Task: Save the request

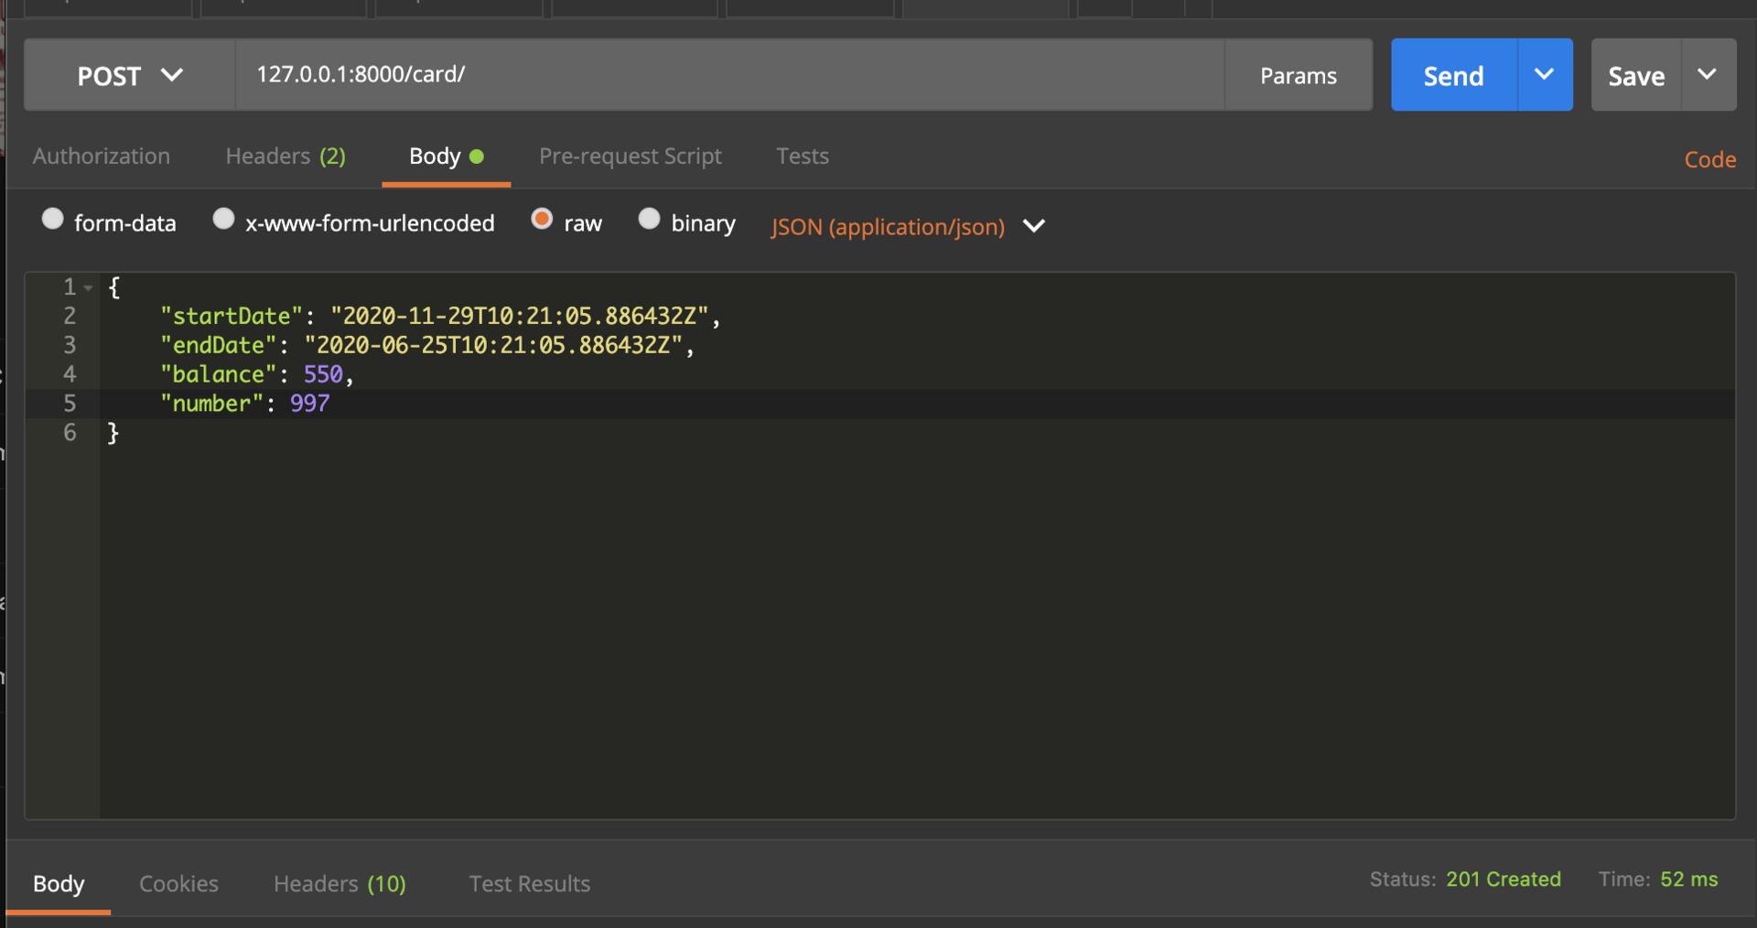Action: coord(1636,75)
